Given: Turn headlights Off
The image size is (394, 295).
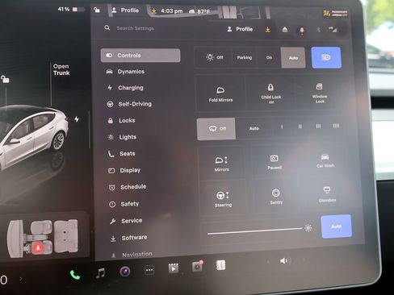Looking at the screenshot, I should click(214, 57).
